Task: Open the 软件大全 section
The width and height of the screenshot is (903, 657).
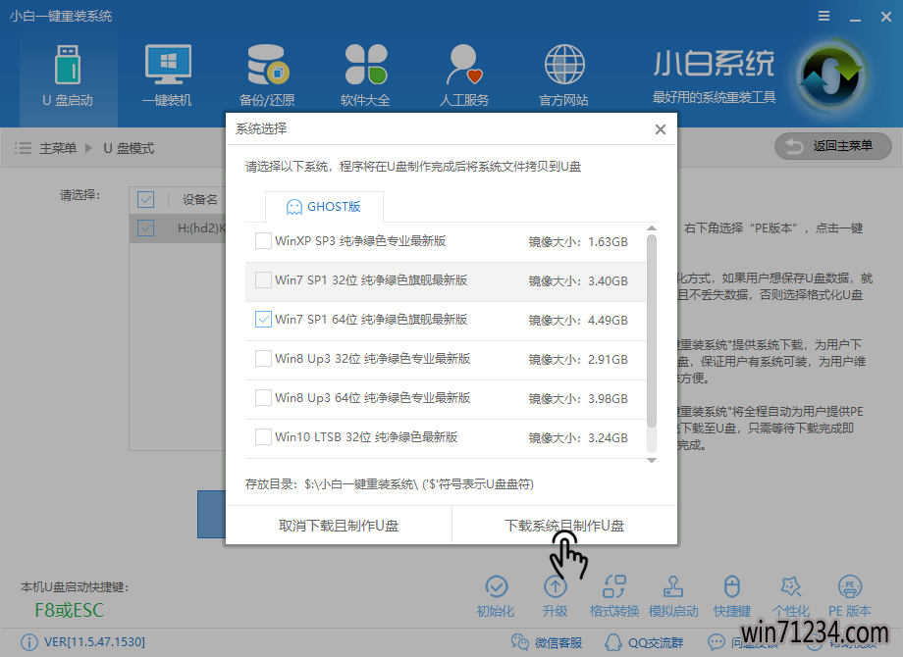Action: pyautogui.click(x=365, y=76)
